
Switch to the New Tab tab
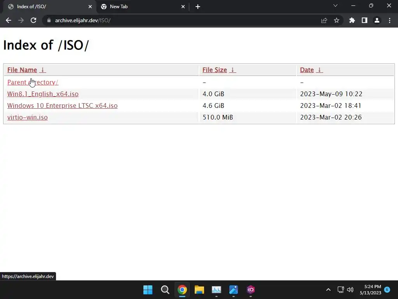(143, 7)
